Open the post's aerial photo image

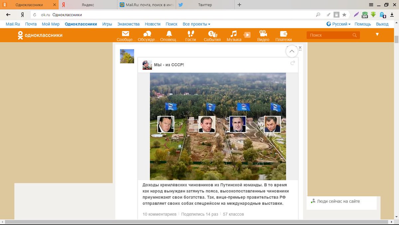coord(218,126)
